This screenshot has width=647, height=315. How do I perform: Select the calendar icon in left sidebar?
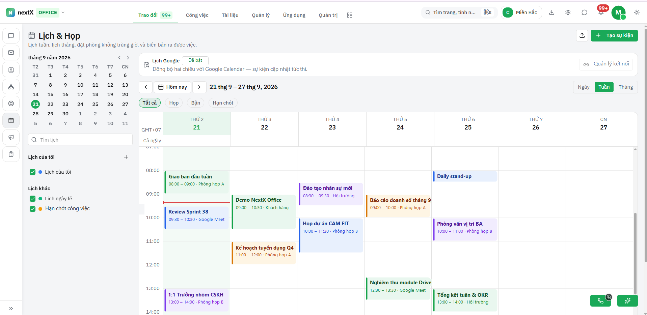coord(11,120)
